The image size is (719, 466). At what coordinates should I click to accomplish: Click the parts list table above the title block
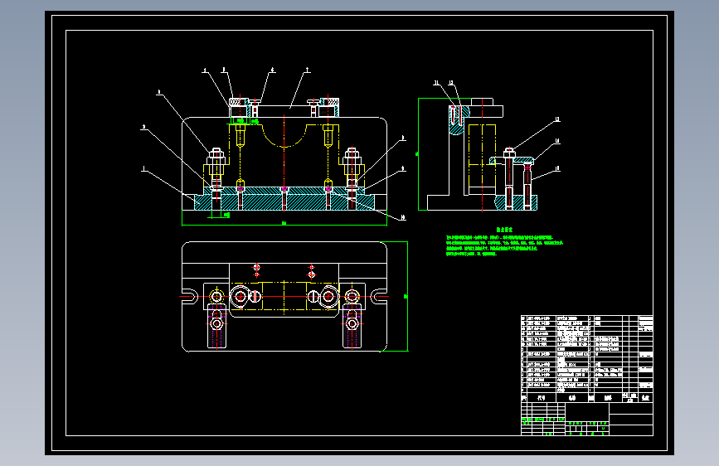tap(587, 359)
